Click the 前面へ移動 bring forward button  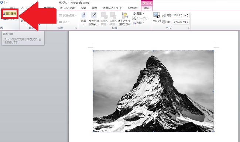[104, 19]
